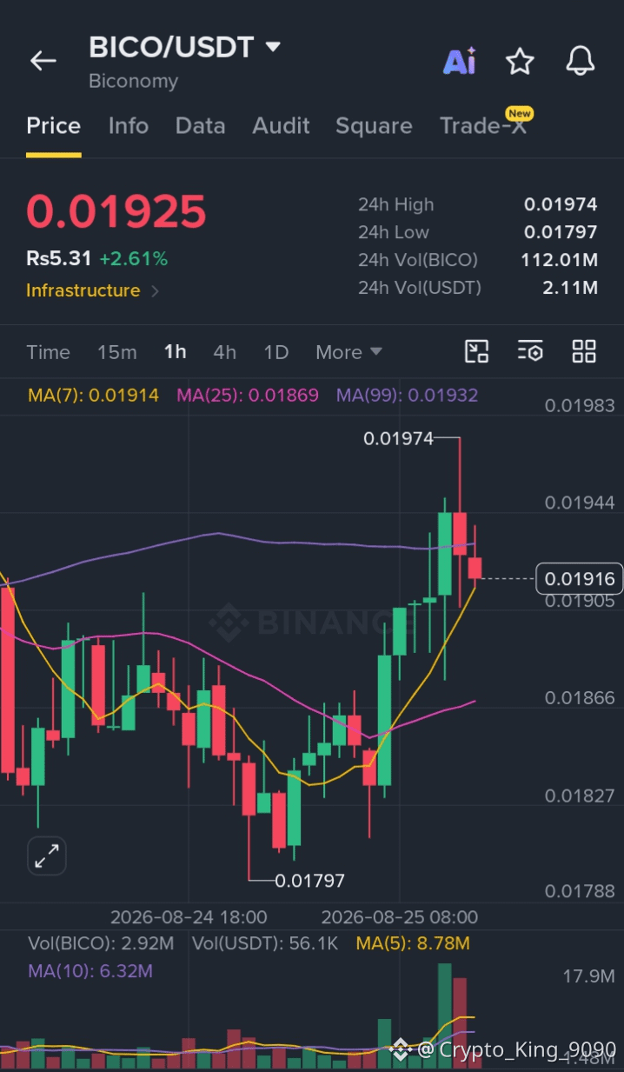Tap the Vol(USDT): 56.1K label
624x1072 pixels.
click(265, 943)
